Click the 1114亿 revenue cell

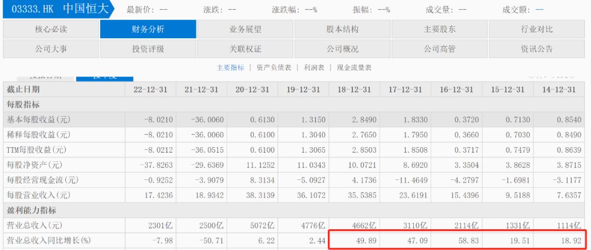pos(570,226)
